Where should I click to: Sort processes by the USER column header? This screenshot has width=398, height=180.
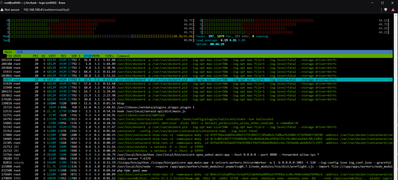tap(17, 56)
